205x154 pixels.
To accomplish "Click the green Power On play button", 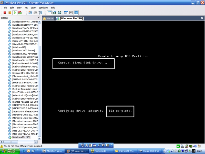I will (x=15, y=13).
